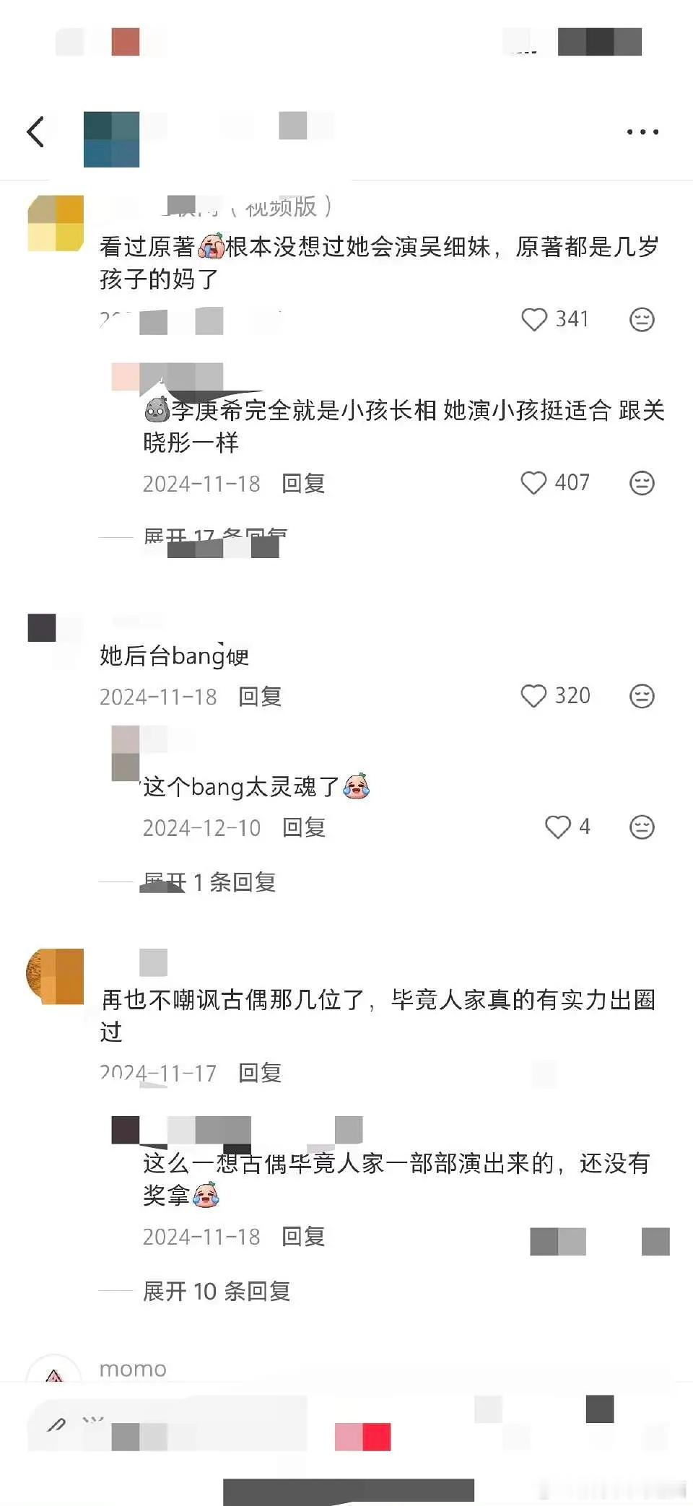This screenshot has height=1506, width=693.
Task: Tap heart icon showing 4 likes
Action: 557,827
